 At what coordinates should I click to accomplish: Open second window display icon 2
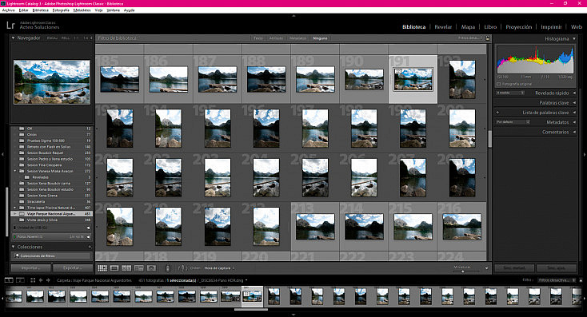tap(20, 280)
